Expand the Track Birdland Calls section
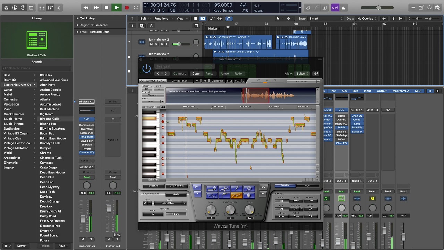The height and width of the screenshot is (250, 444). (78, 32)
